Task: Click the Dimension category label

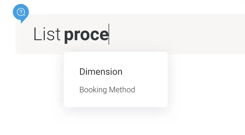Action: coord(101,72)
